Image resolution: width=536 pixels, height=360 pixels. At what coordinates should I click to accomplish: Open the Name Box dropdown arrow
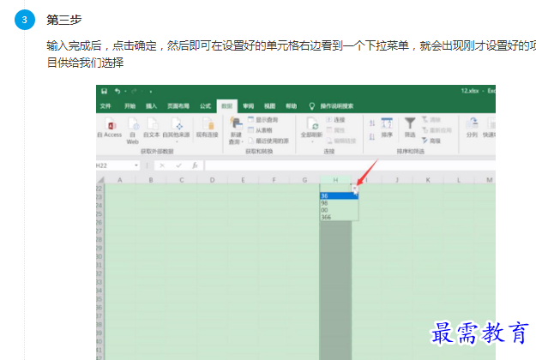(136, 165)
